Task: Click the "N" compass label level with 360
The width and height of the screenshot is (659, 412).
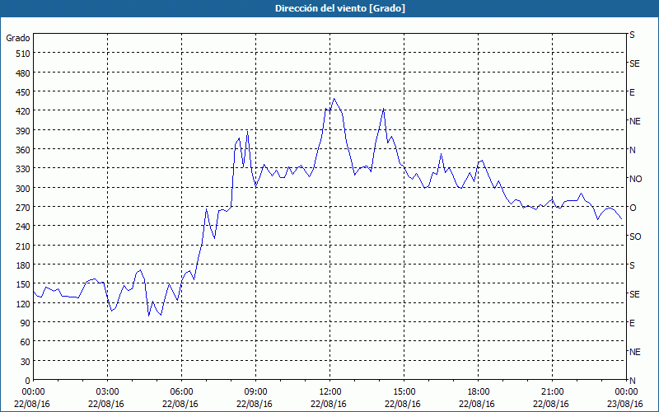Action: point(632,150)
